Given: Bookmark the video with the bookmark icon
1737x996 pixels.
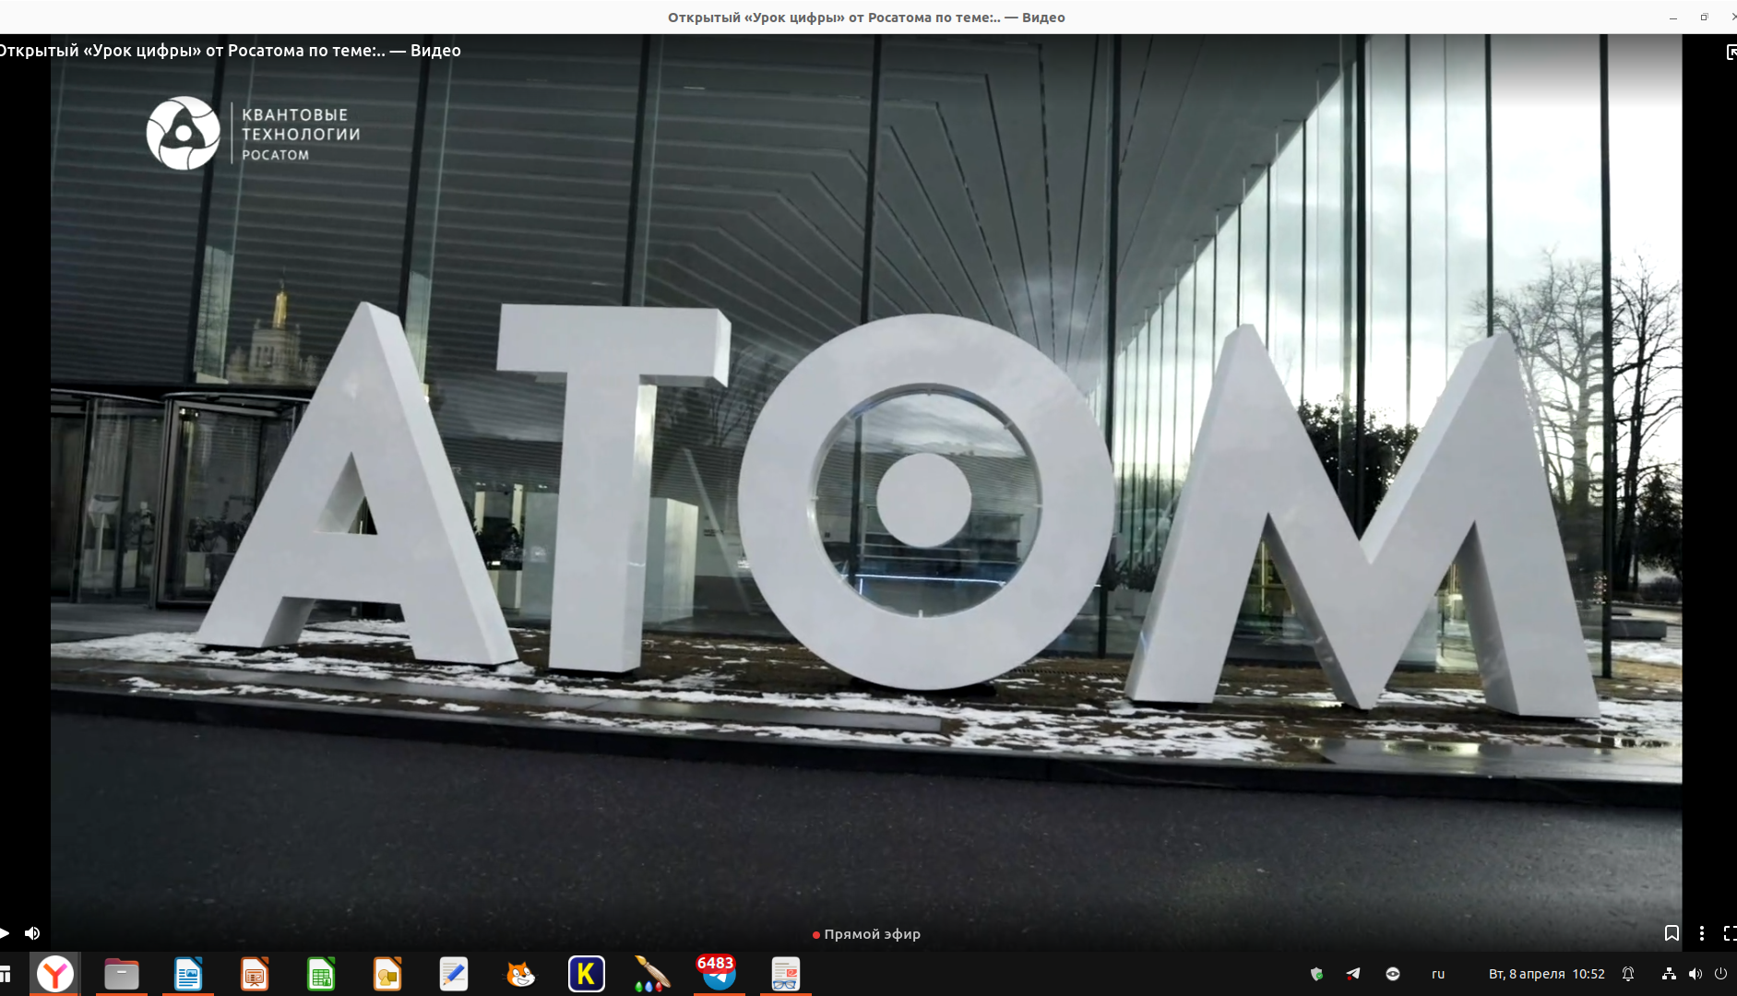Looking at the screenshot, I should tap(1672, 933).
